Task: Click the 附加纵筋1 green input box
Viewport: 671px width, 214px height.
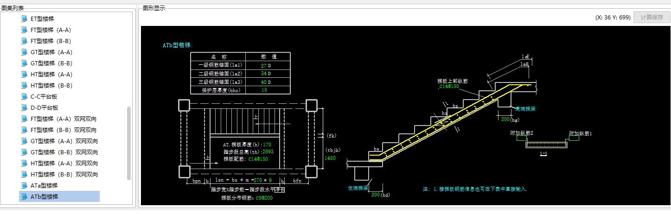Action: [x=575, y=138]
